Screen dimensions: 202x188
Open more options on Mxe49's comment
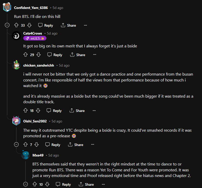click(103, 184)
